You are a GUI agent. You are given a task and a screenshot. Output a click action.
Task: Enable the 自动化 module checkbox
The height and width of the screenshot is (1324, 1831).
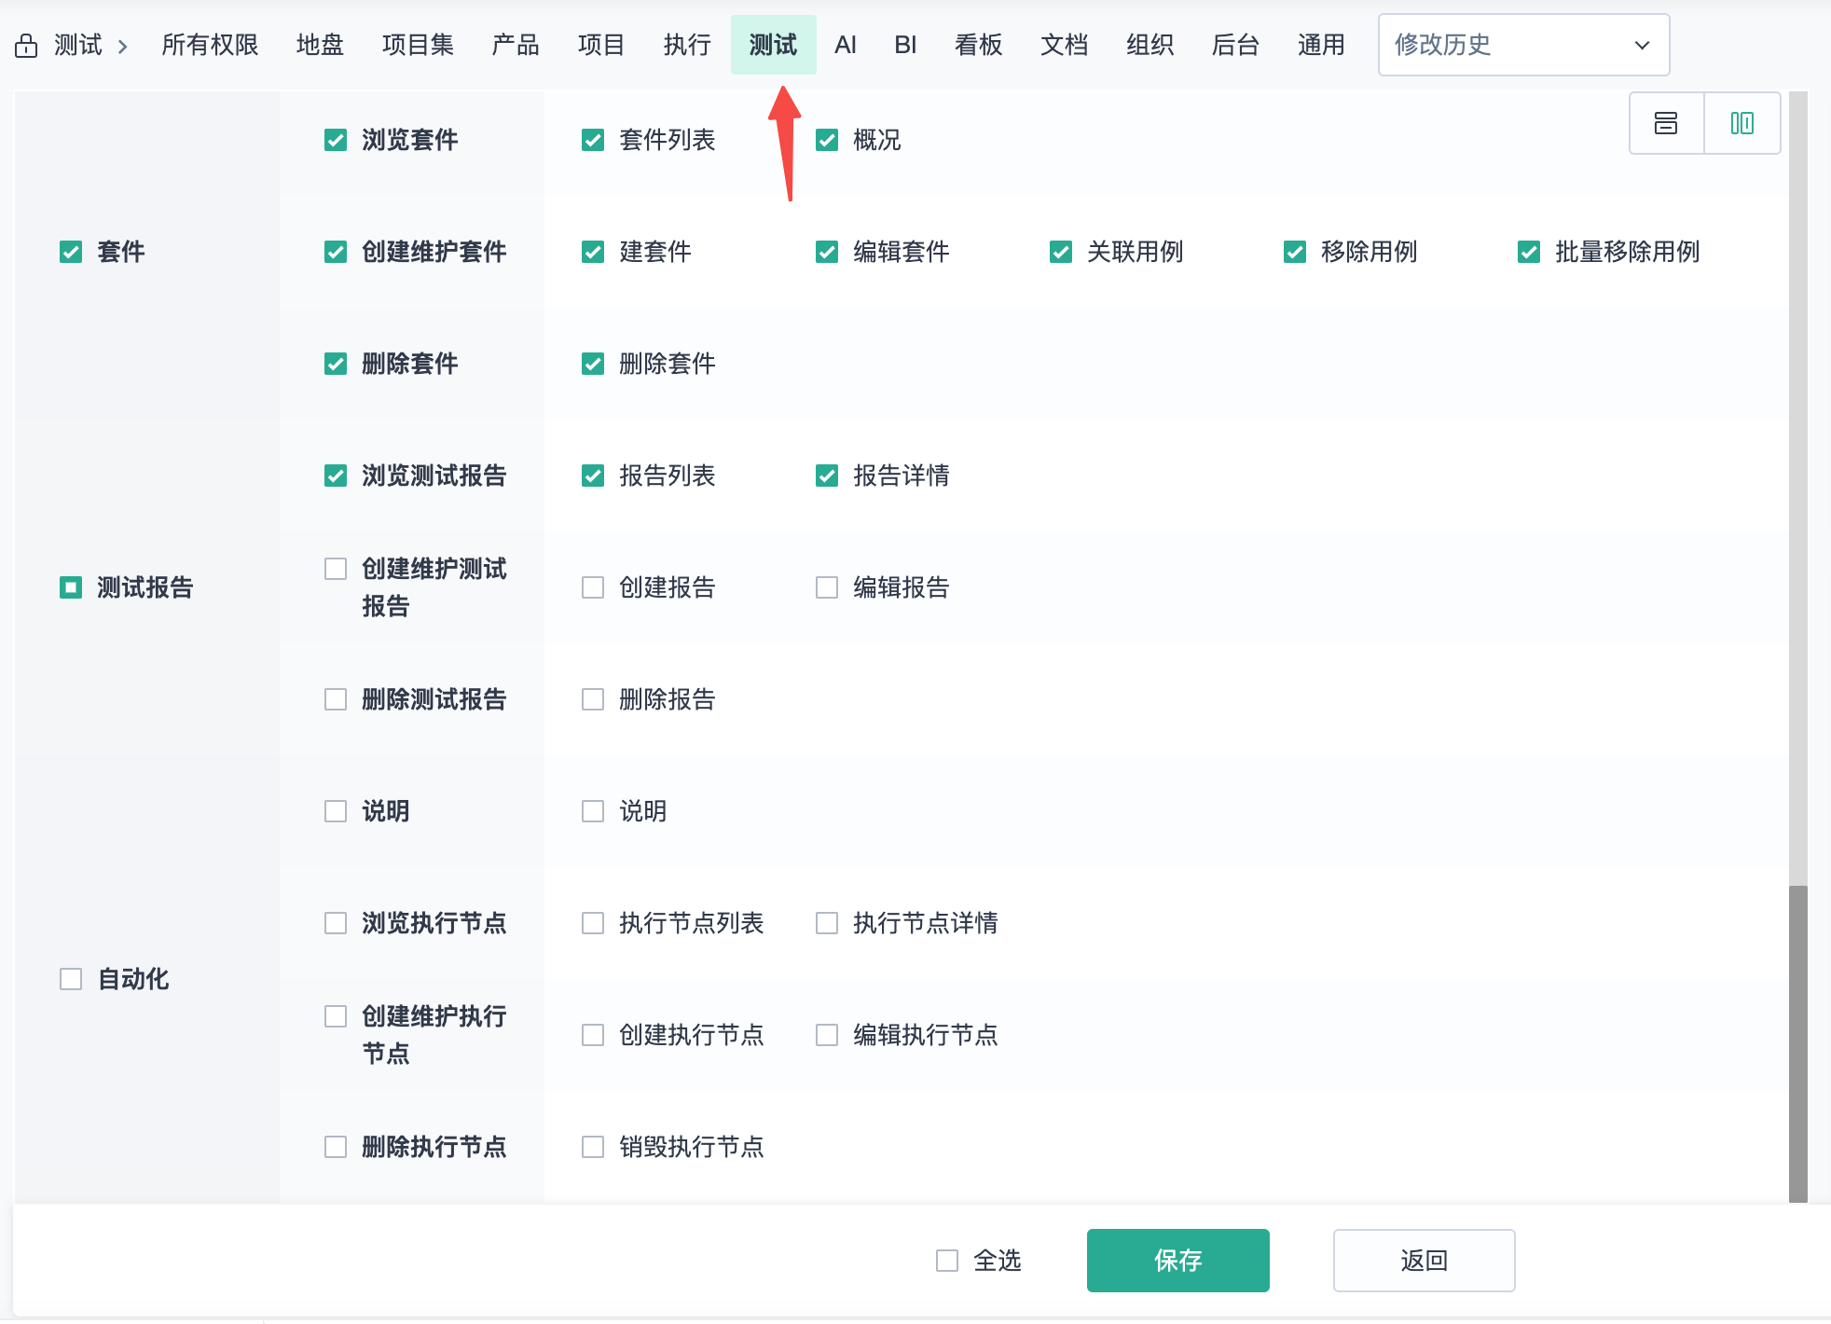click(x=71, y=979)
